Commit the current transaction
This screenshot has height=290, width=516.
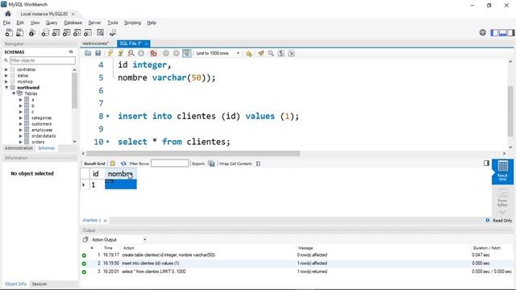(166, 53)
